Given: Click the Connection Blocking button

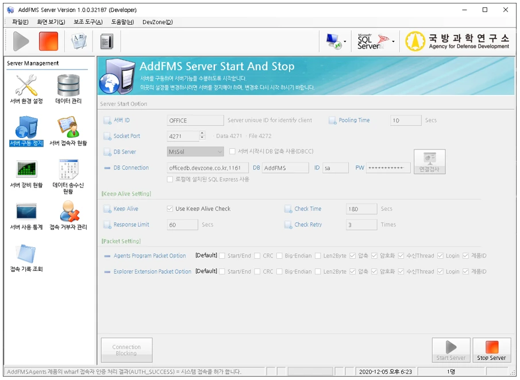Looking at the screenshot, I should point(126,350).
